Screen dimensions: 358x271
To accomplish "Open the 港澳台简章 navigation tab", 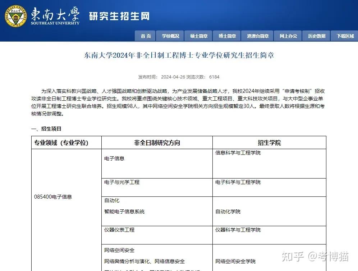I will click(257, 36).
